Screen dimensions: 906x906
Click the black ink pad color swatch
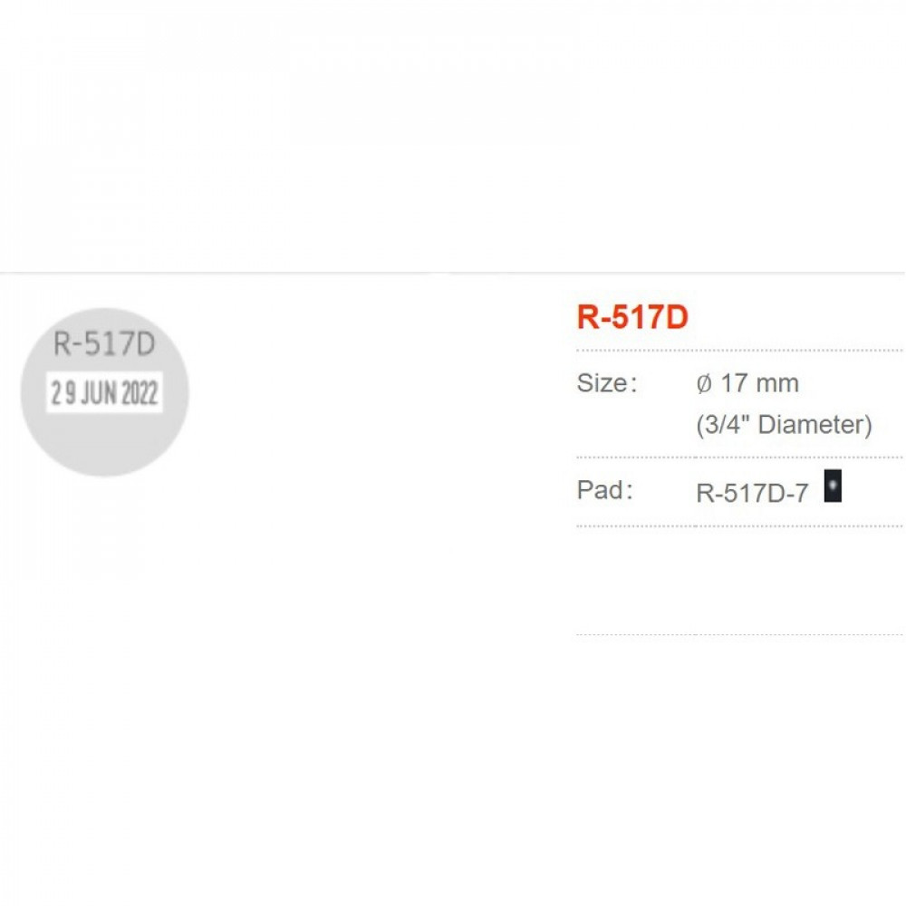[x=834, y=487]
